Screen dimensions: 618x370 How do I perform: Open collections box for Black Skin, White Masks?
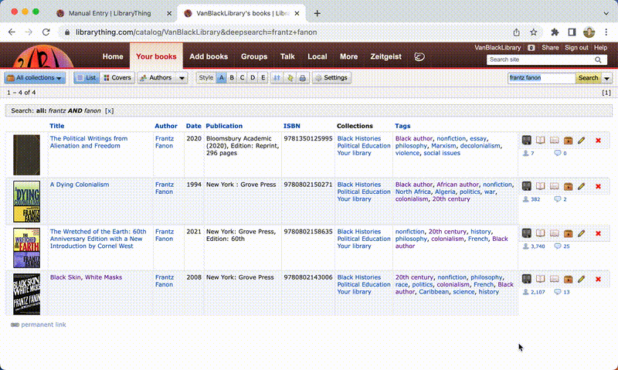[x=568, y=279]
